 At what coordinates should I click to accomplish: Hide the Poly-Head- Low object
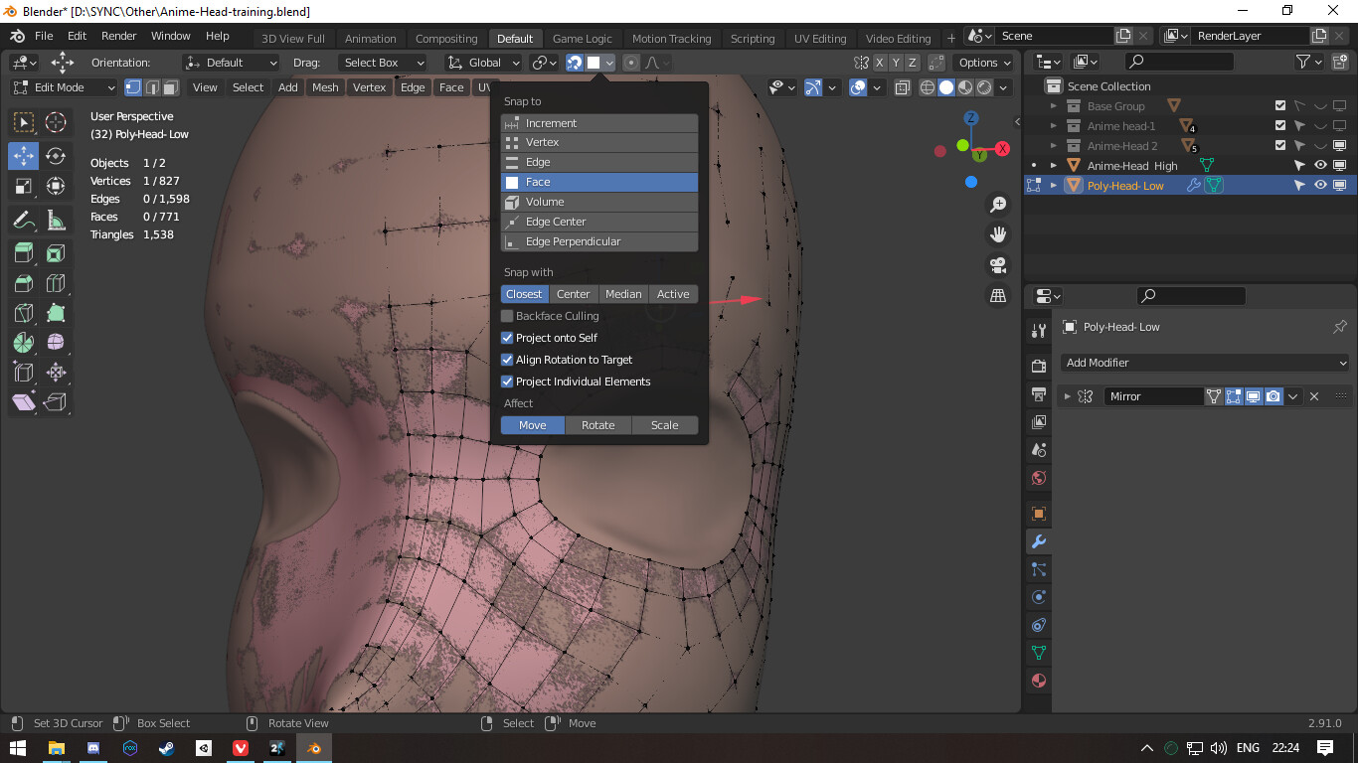[x=1320, y=185]
